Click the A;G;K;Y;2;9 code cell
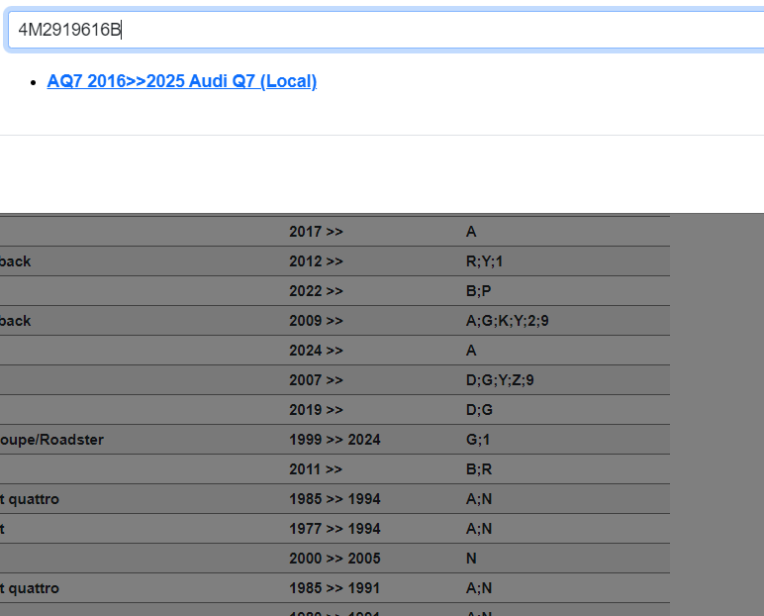 click(507, 321)
